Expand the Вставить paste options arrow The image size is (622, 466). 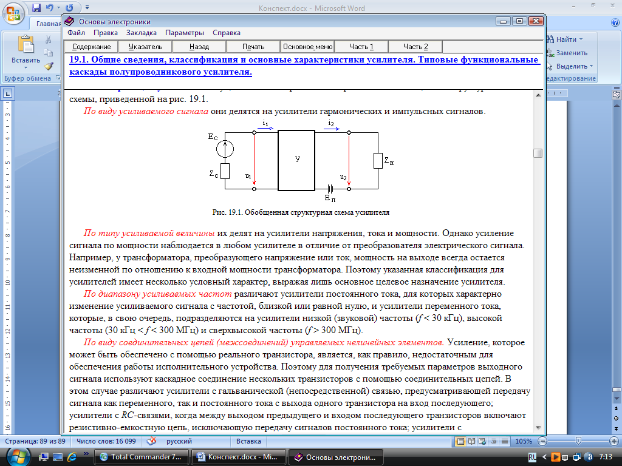pos(26,68)
